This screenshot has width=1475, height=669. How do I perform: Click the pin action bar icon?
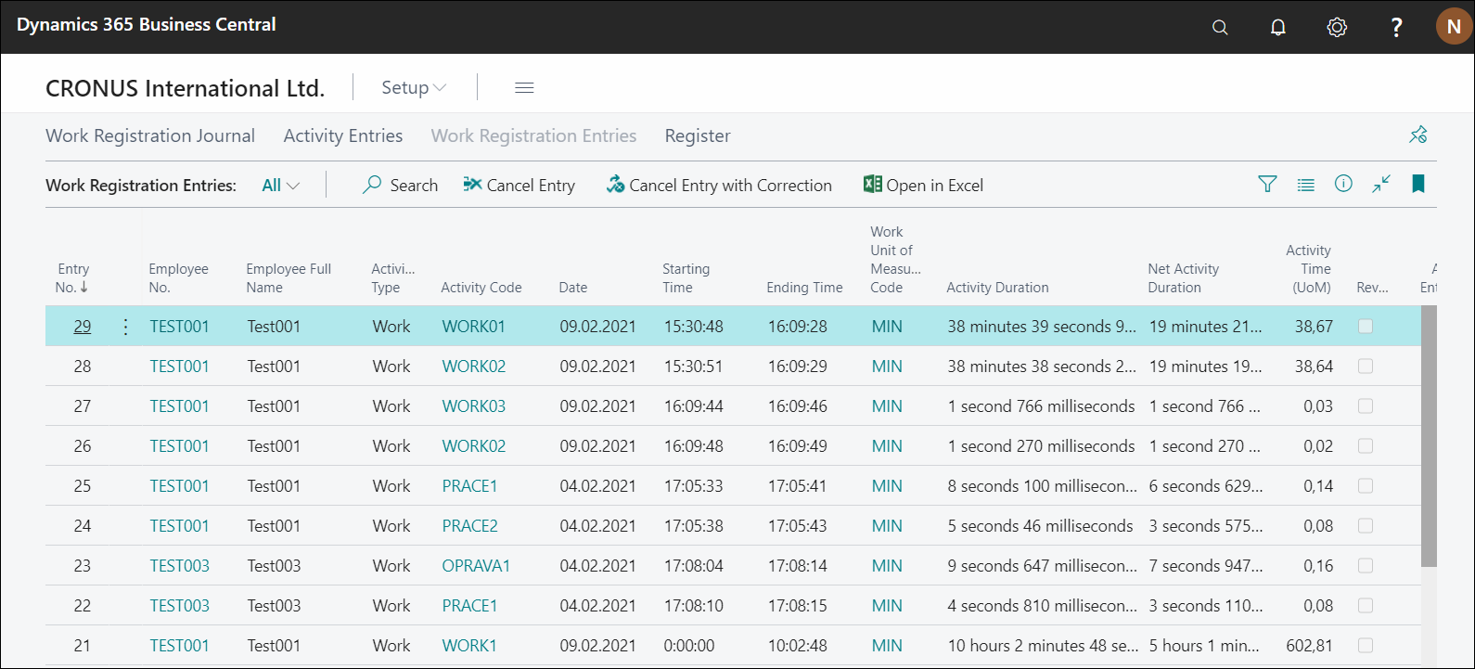click(x=1417, y=135)
